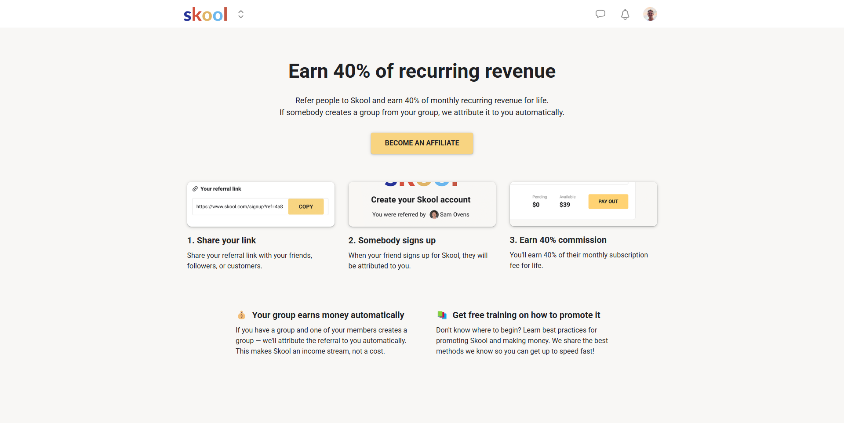844x423 pixels.
Task: Click the referral URL field
Action: point(240,206)
